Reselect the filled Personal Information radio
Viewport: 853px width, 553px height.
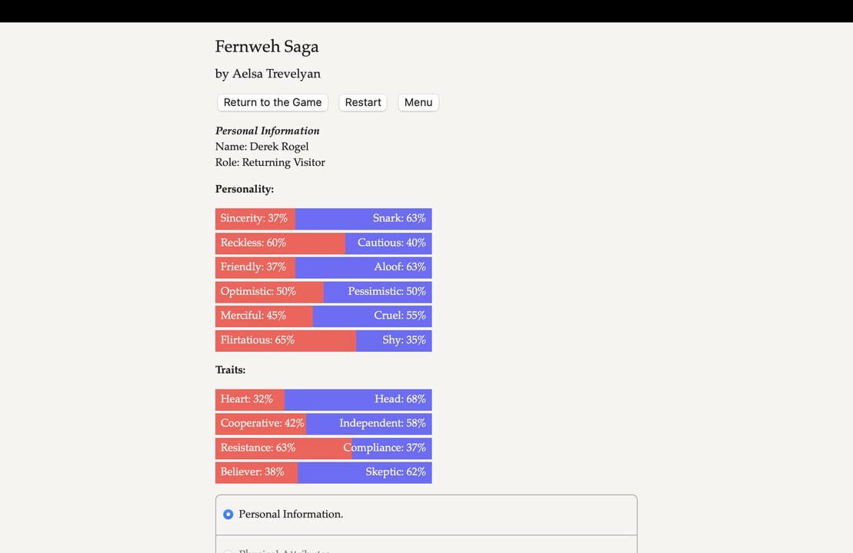click(228, 514)
